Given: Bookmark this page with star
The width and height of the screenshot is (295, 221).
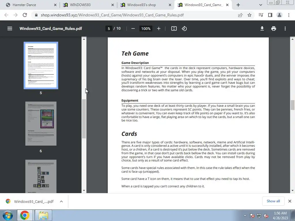Looking at the screenshot, I should tap(249, 15).
